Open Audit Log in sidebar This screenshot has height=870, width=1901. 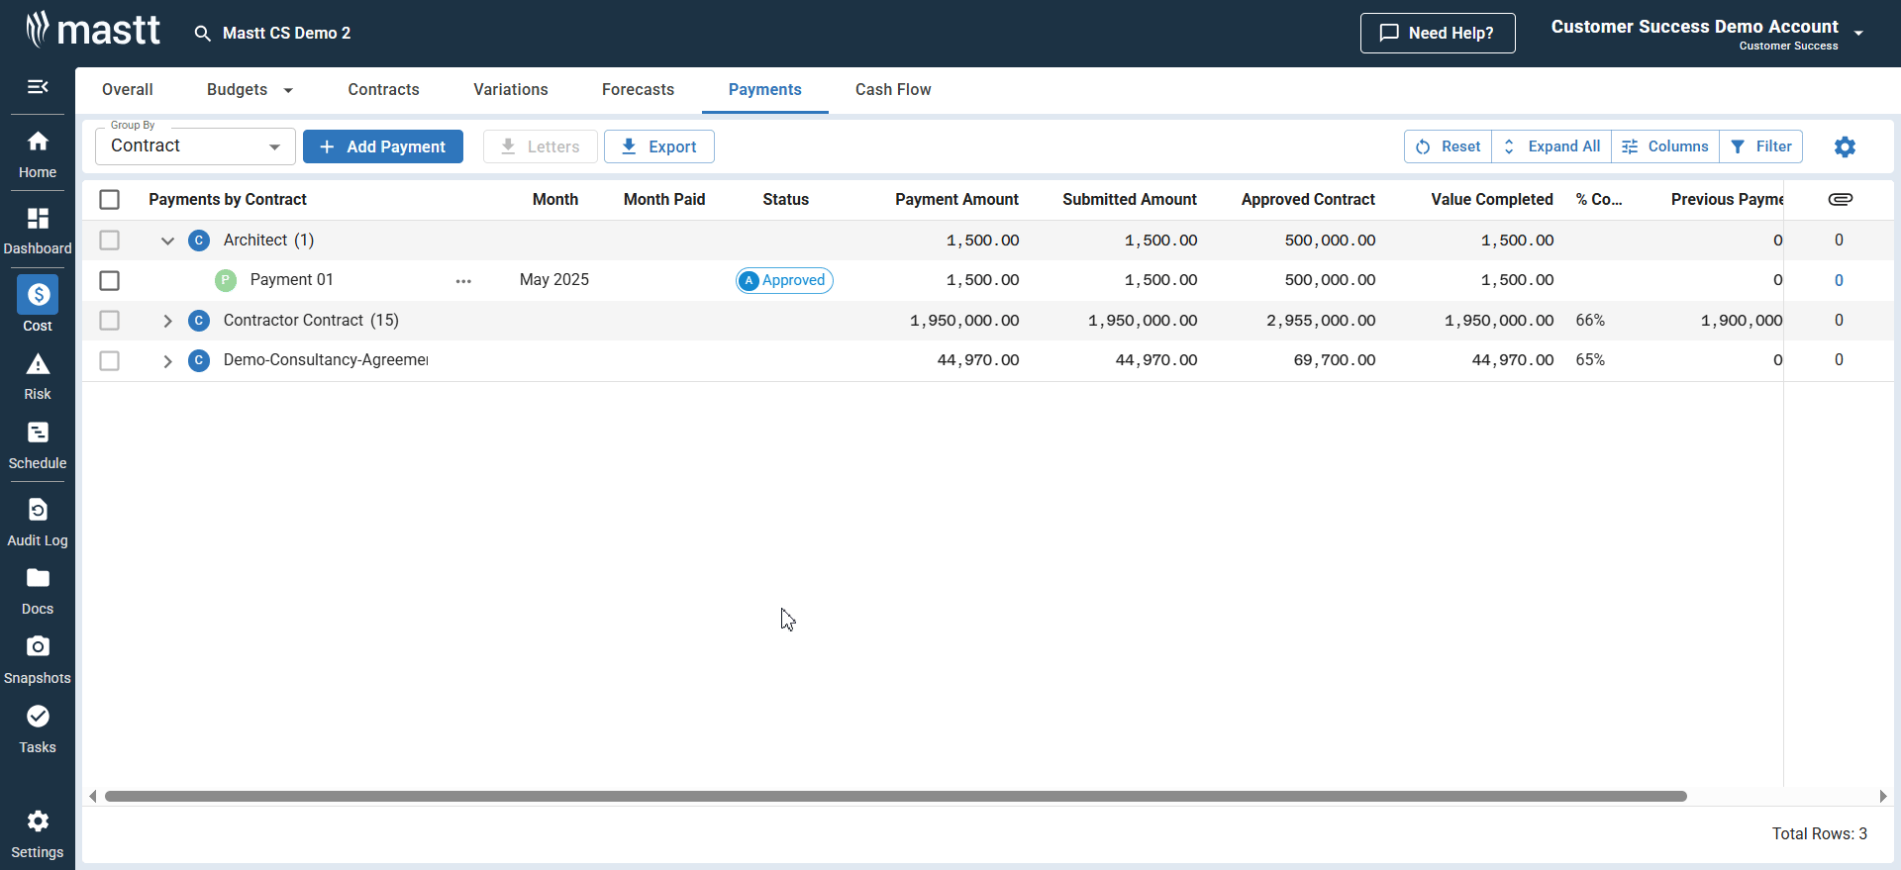(x=38, y=523)
